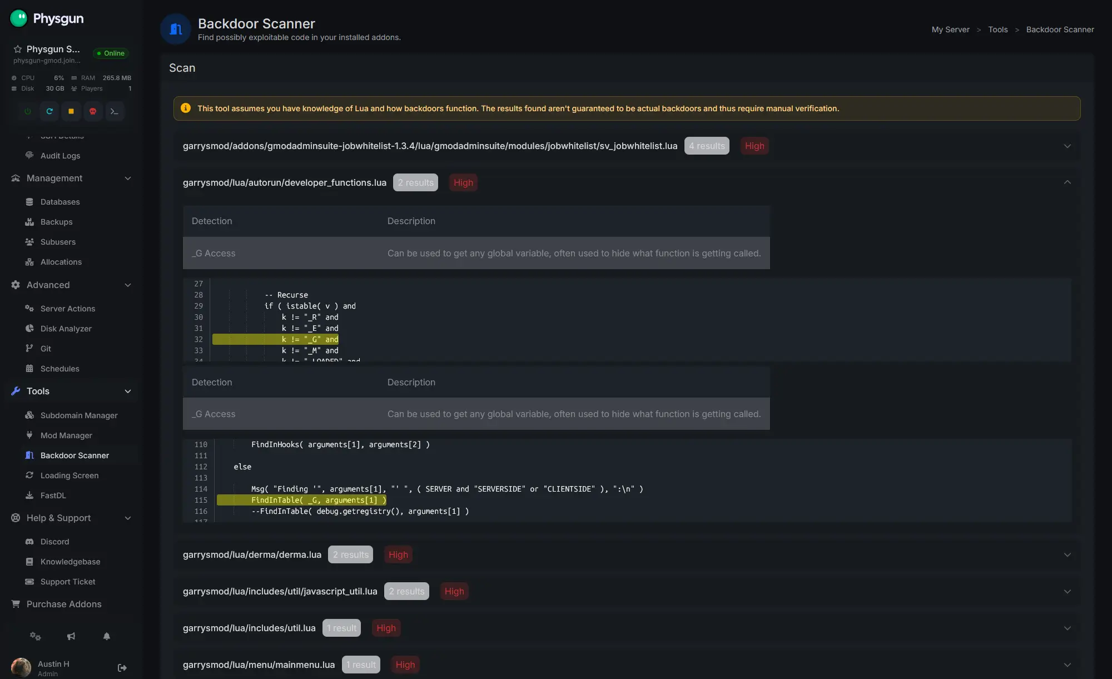Open FastDL tool
The height and width of the screenshot is (679, 1112).
pyautogui.click(x=53, y=495)
